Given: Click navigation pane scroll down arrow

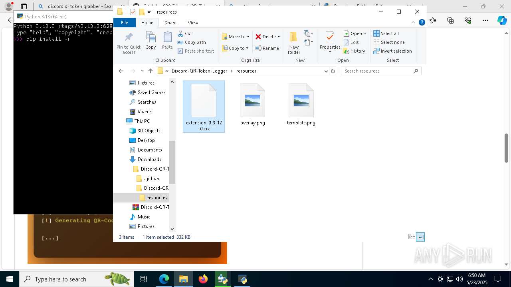Looking at the screenshot, I should click(172, 229).
